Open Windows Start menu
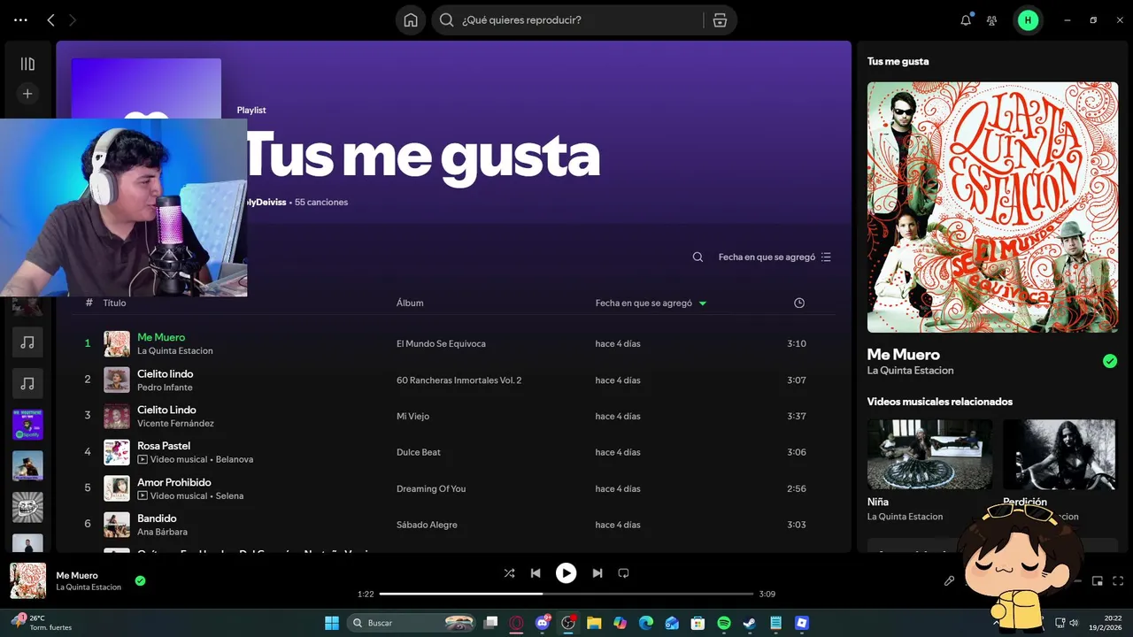This screenshot has height=637, width=1133. 332,623
